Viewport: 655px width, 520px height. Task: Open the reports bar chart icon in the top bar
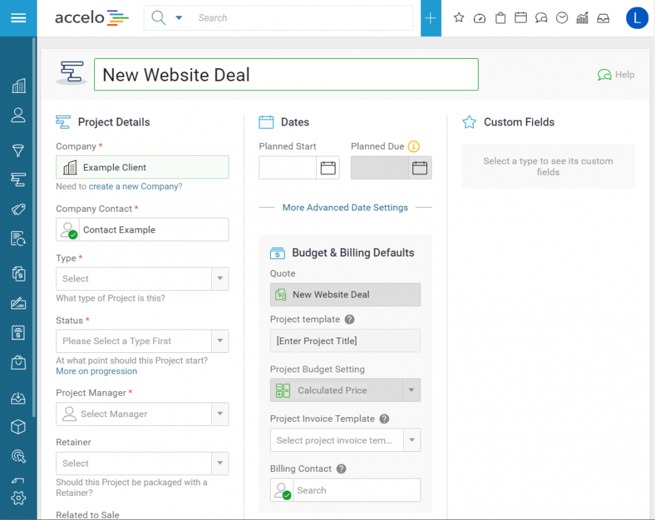pos(582,18)
